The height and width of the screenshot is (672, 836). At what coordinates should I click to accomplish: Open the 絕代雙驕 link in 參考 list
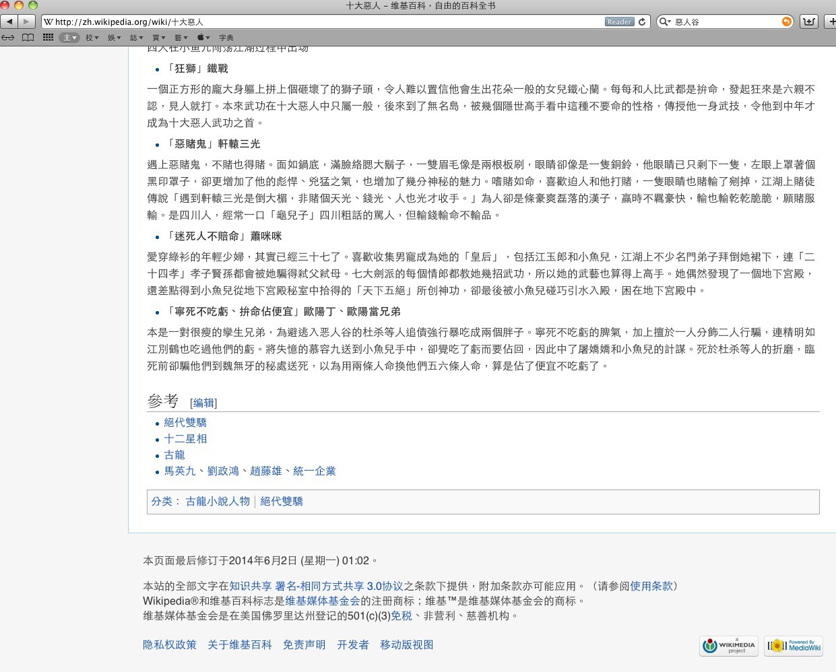pyautogui.click(x=185, y=422)
